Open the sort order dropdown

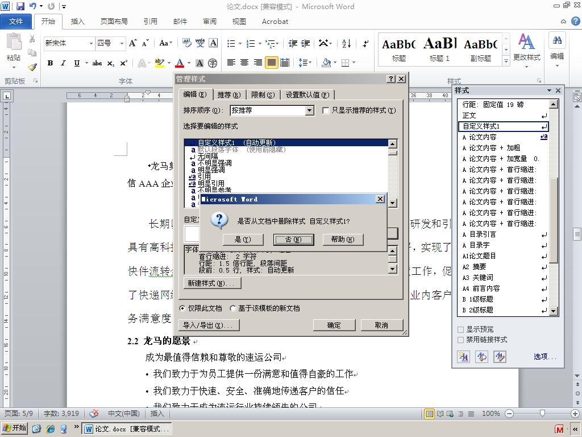pos(310,110)
